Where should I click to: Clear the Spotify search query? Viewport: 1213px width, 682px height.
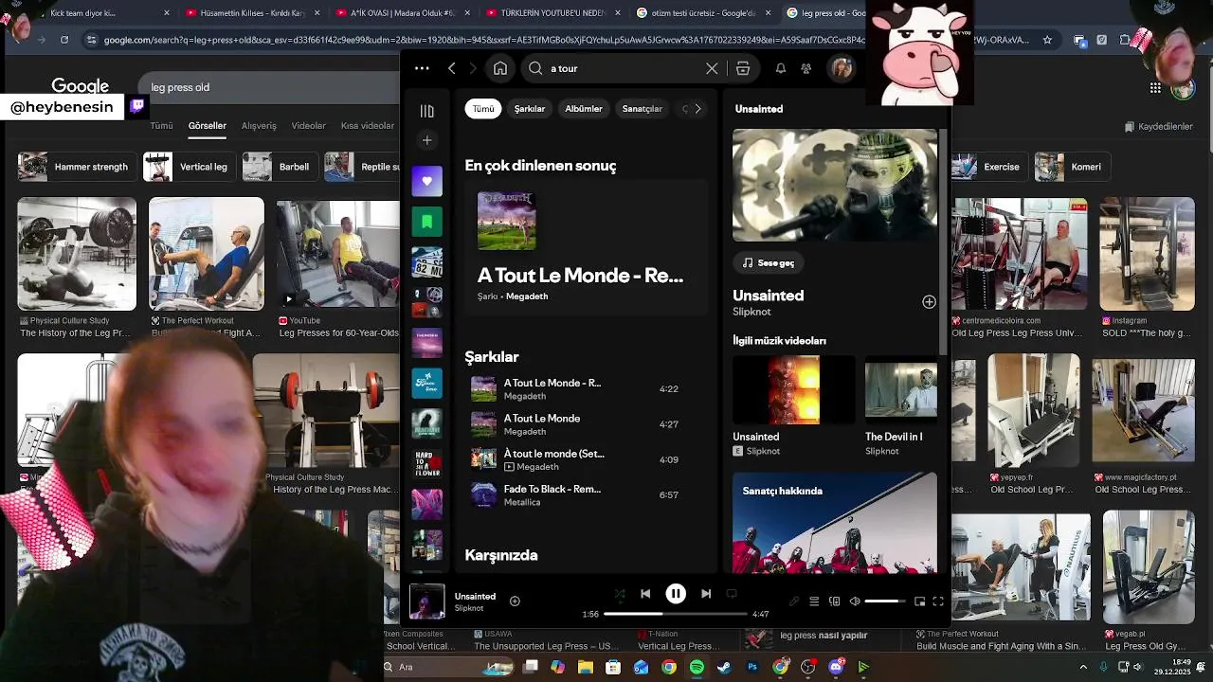[712, 68]
